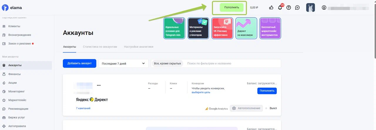The height and width of the screenshot is (130, 376).
Task: Expand the Последние 7 дней dropdown
Action: [123, 64]
